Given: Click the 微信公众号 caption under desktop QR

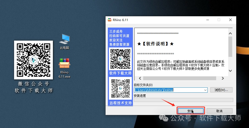Looking at the screenshot, I should [x=34, y=84].
